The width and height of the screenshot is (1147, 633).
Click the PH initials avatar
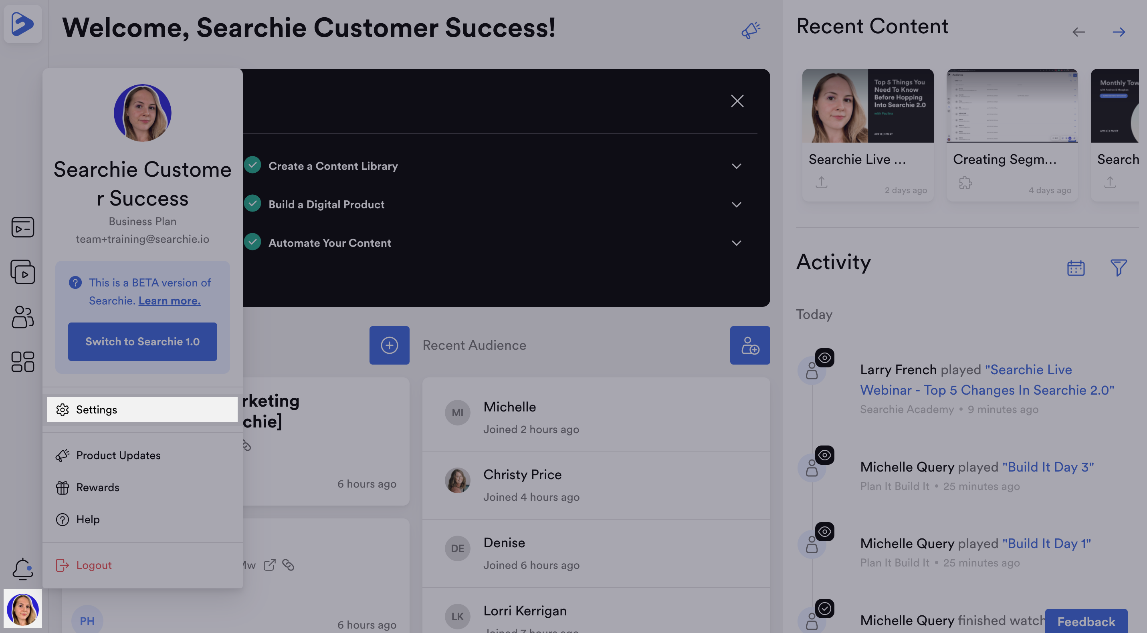87,620
